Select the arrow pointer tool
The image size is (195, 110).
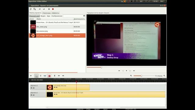(36, 76)
